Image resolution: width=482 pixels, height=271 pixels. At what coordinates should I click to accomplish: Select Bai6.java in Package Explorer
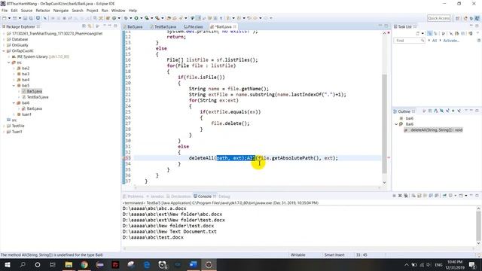point(35,108)
